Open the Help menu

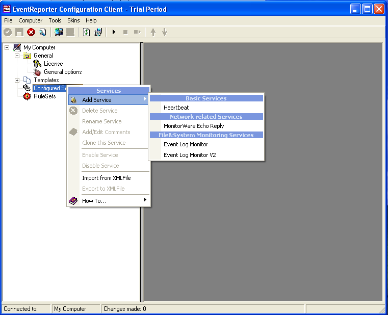(91, 20)
